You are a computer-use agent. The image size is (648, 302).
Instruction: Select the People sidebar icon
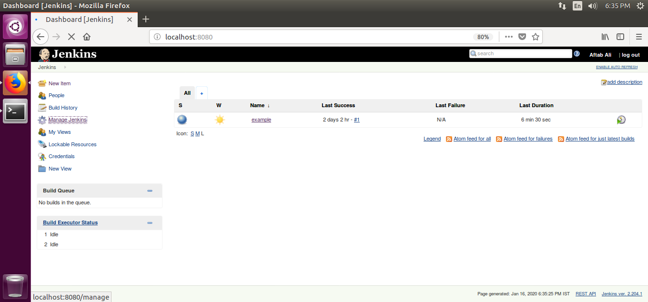(x=42, y=95)
